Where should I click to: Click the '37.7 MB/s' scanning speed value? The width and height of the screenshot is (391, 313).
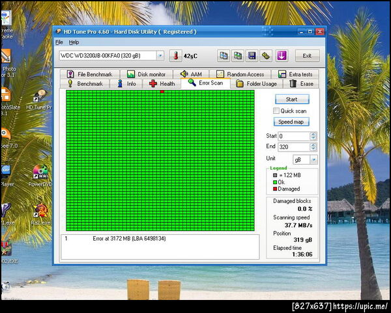298,225
